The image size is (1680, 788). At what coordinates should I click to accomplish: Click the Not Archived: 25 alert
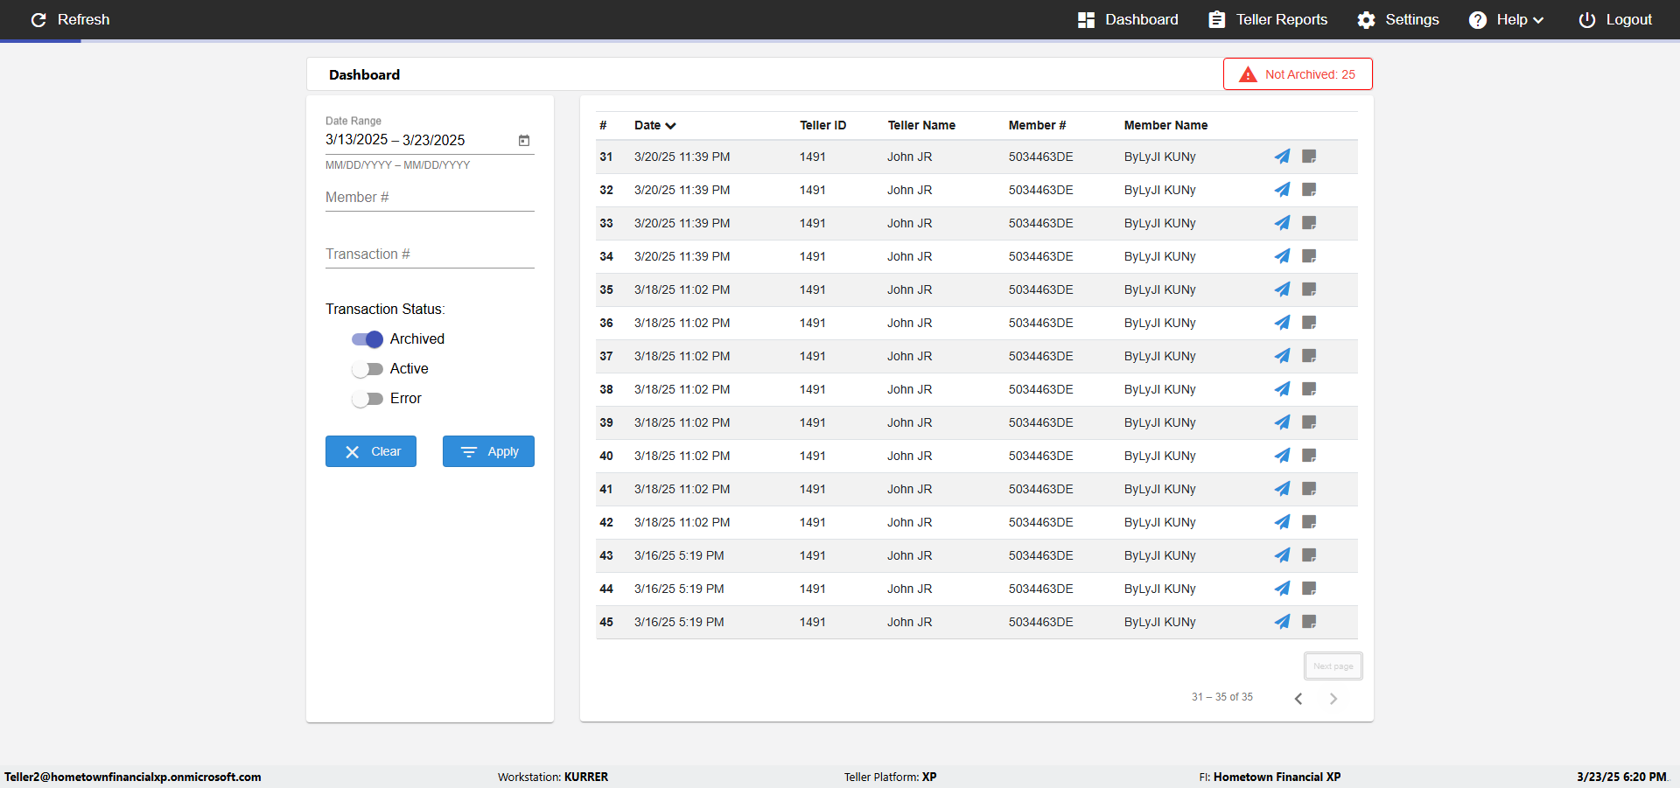[1298, 74]
